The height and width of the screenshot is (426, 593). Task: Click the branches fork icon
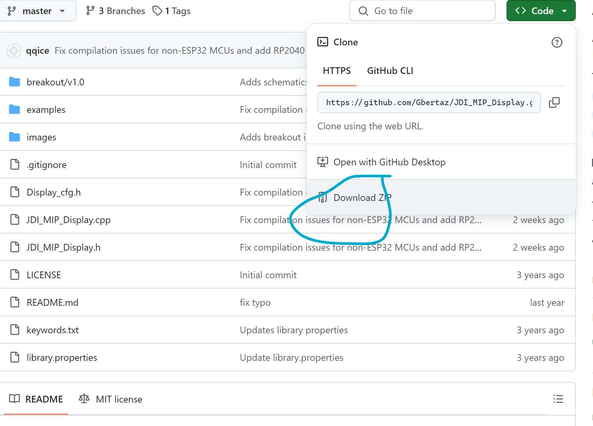pyautogui.click(x=90, y=10)
